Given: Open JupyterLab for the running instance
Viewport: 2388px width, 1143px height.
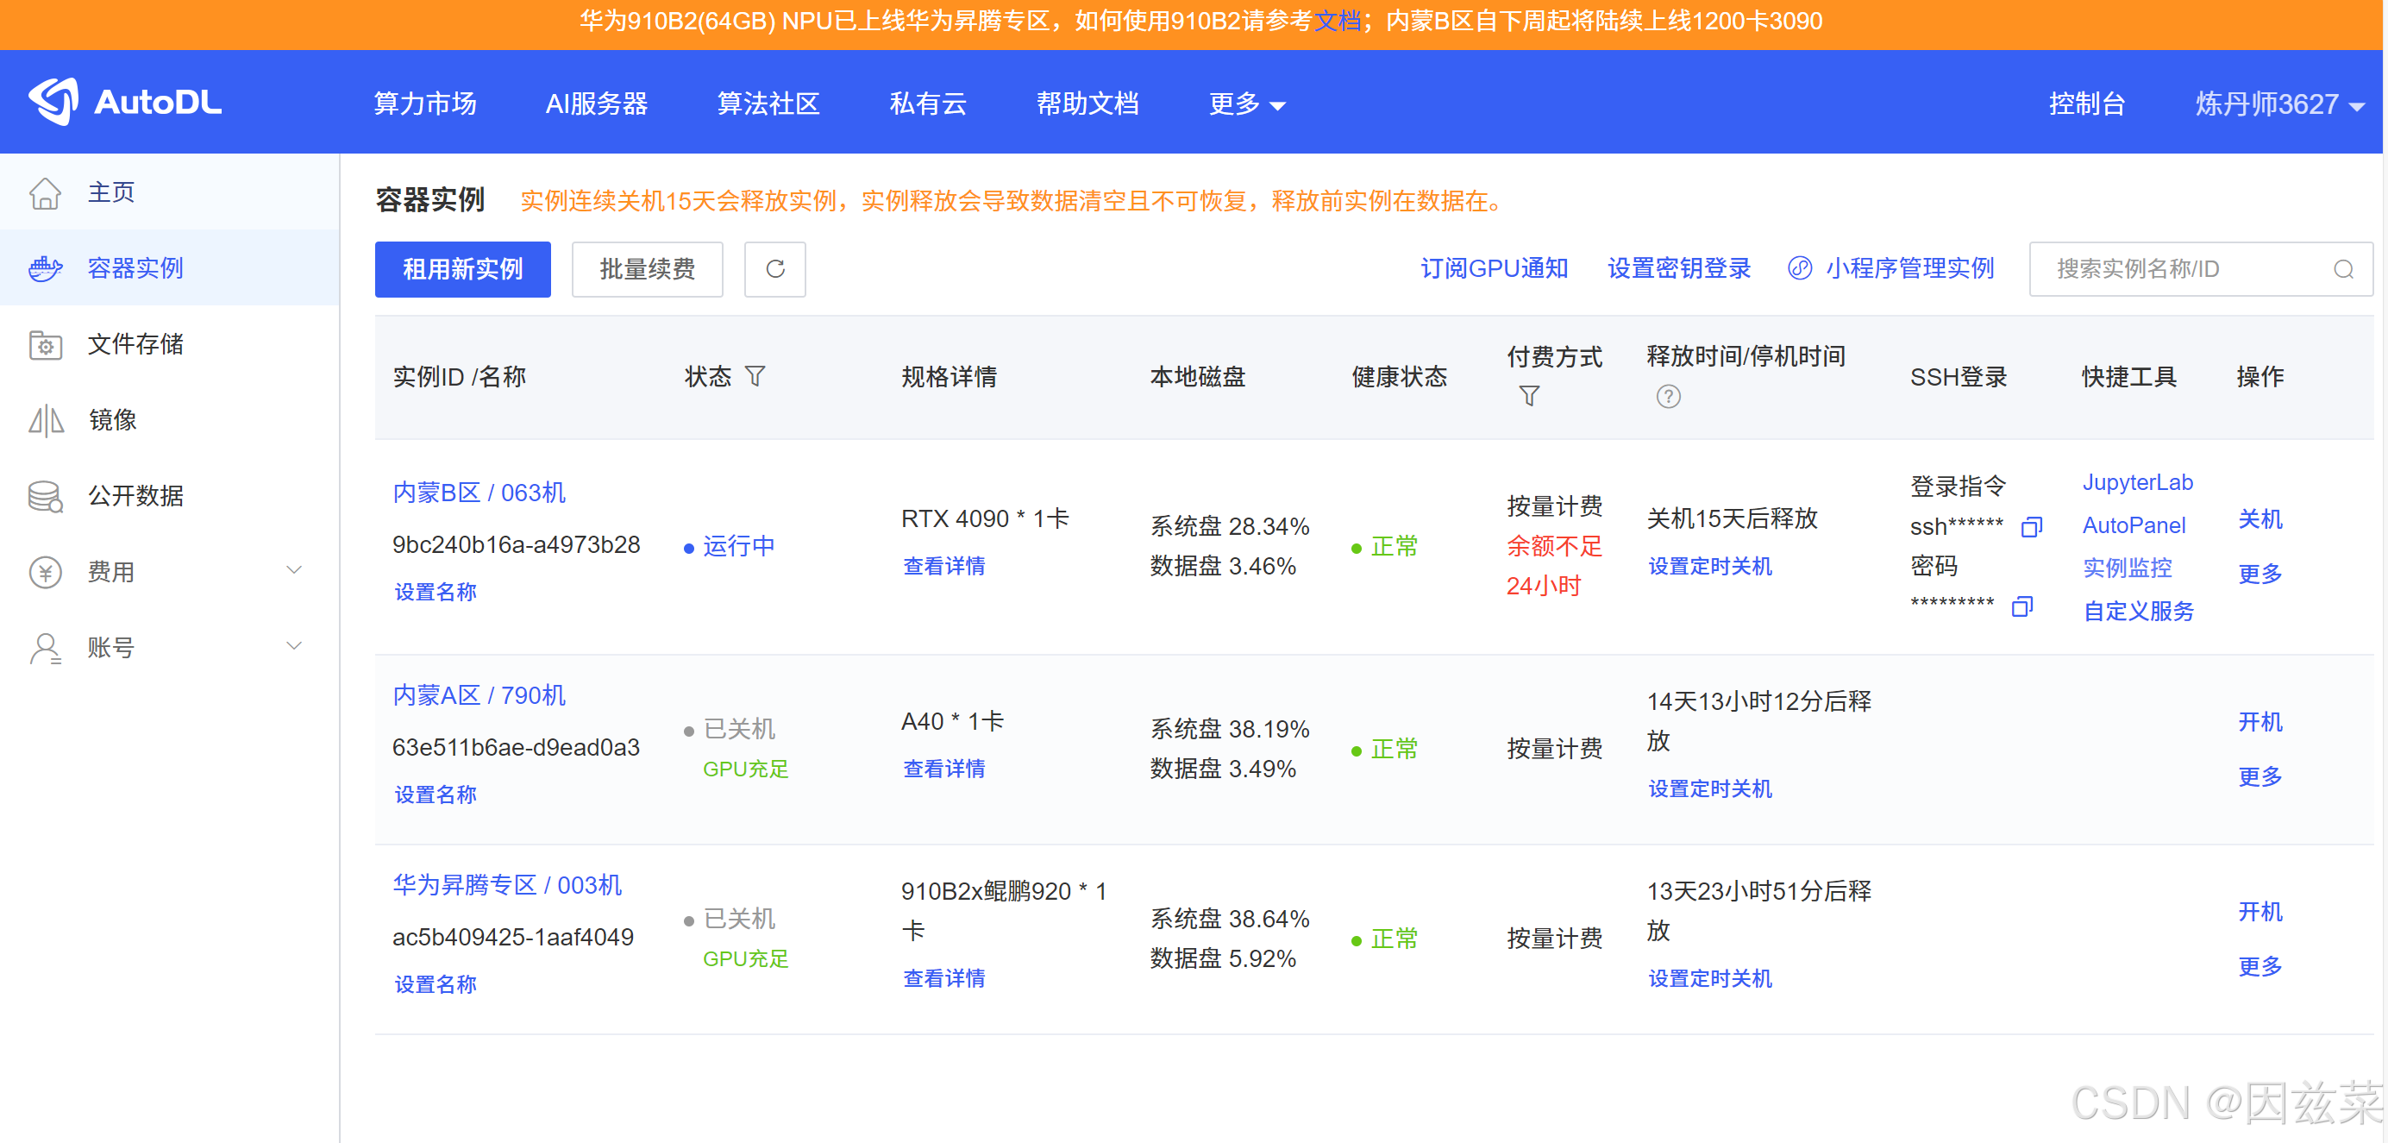Looking at the screenshot, I should (x=2136, y=482).
